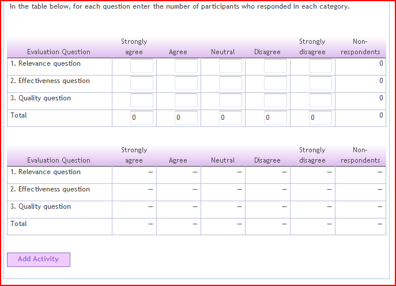Click Non-respondents value for Relevance question, upper table
The width and height of the screenshot is (396, 286).
(381, 63)
